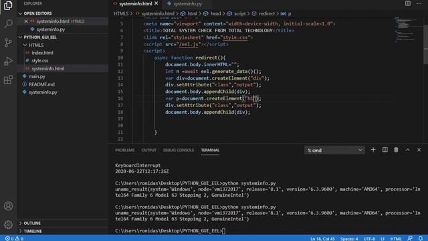Click the systeminfo.html breadcrumb segment

tap(158, 13)
